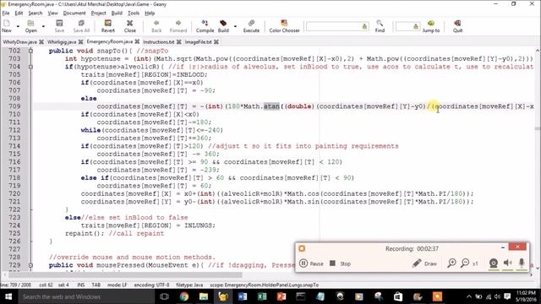This screenshot has width=541, height=304.
Task: Execute the program
Action: [x=251, y=26]
